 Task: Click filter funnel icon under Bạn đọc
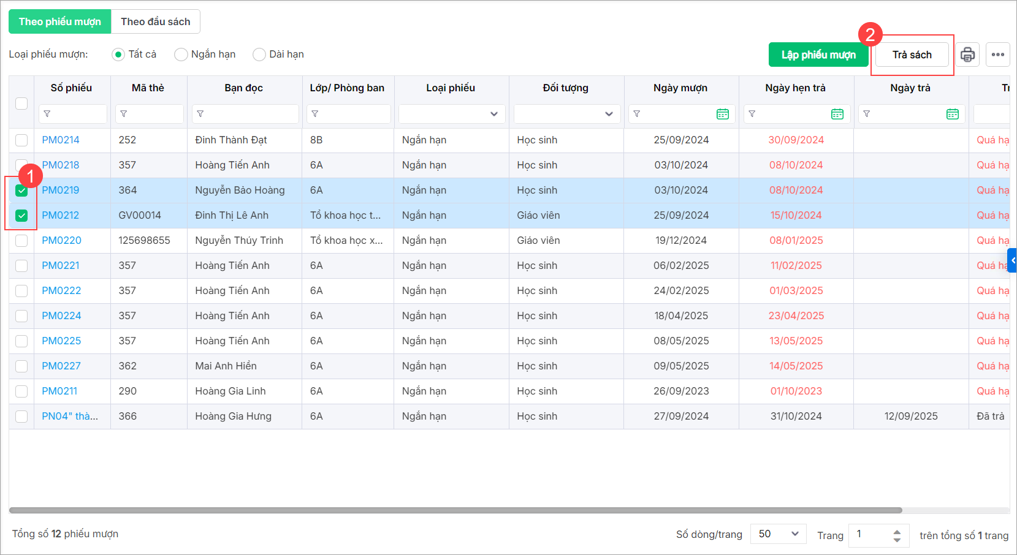[x=200, y=114]
